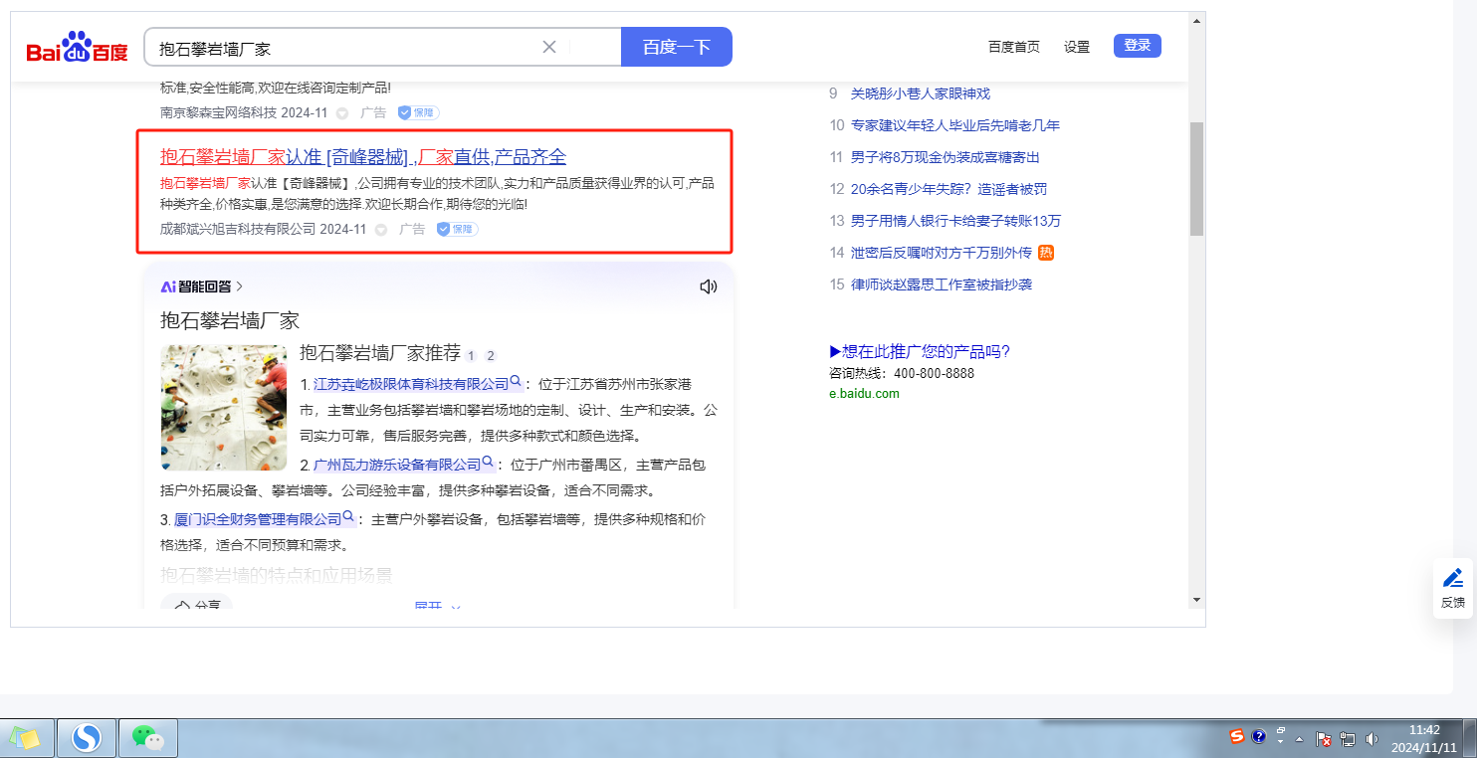Open 百度首页 in the top navigation
1477x758 pixels.
point(1013,47)
